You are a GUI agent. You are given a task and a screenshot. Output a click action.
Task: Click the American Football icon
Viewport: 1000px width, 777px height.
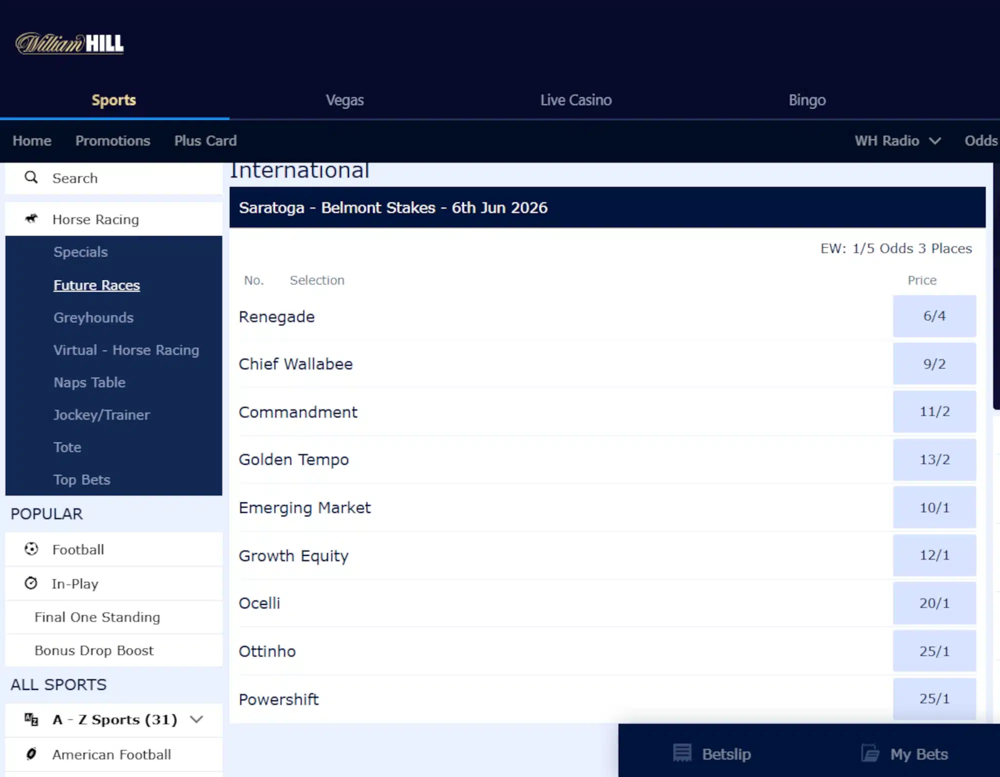point(31,753)
